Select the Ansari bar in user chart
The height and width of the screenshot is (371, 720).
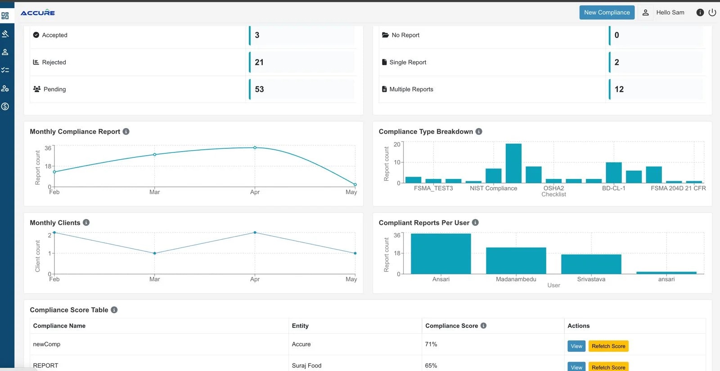pos(441,254)
